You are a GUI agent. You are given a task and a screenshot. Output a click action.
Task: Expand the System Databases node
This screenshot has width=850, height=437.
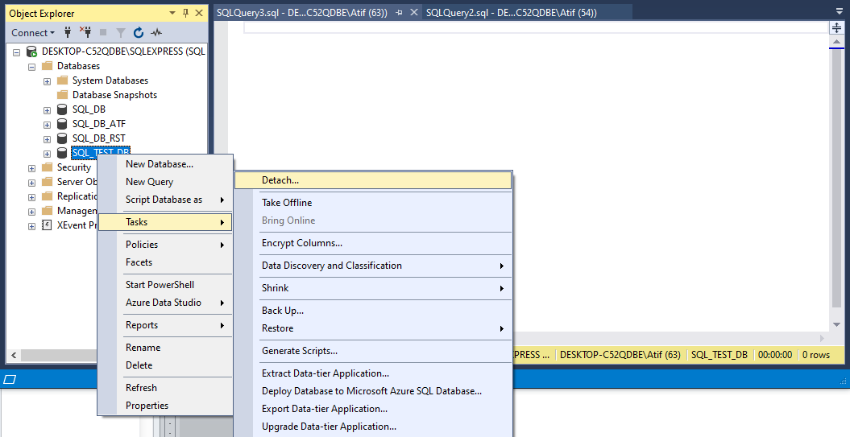click(48, 81)
